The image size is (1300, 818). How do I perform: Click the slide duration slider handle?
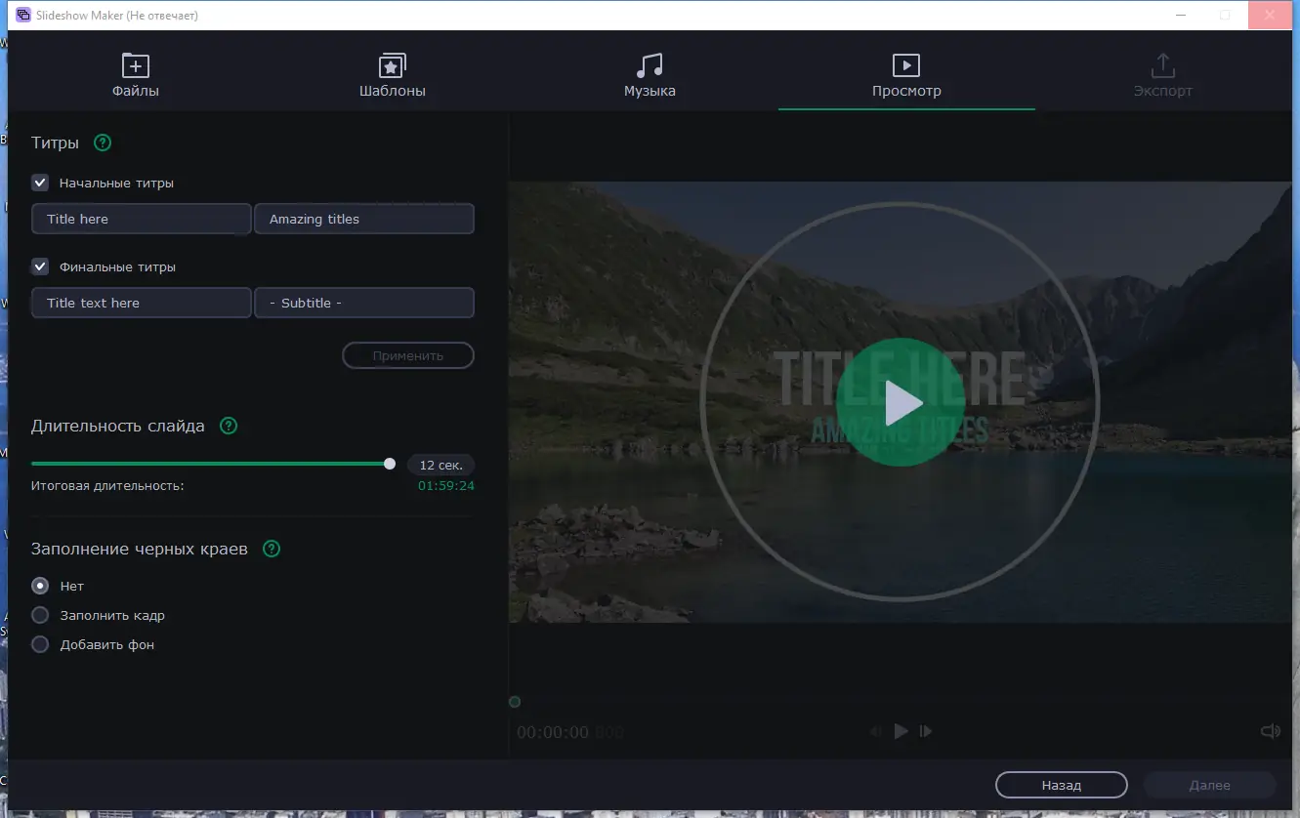pos(390,465)
